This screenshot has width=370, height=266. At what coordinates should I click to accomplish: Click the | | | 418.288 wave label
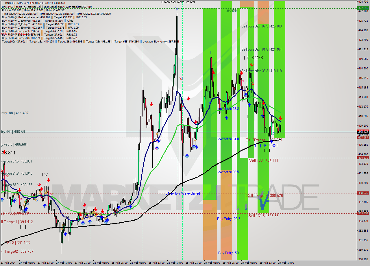(x=251, y=58)
